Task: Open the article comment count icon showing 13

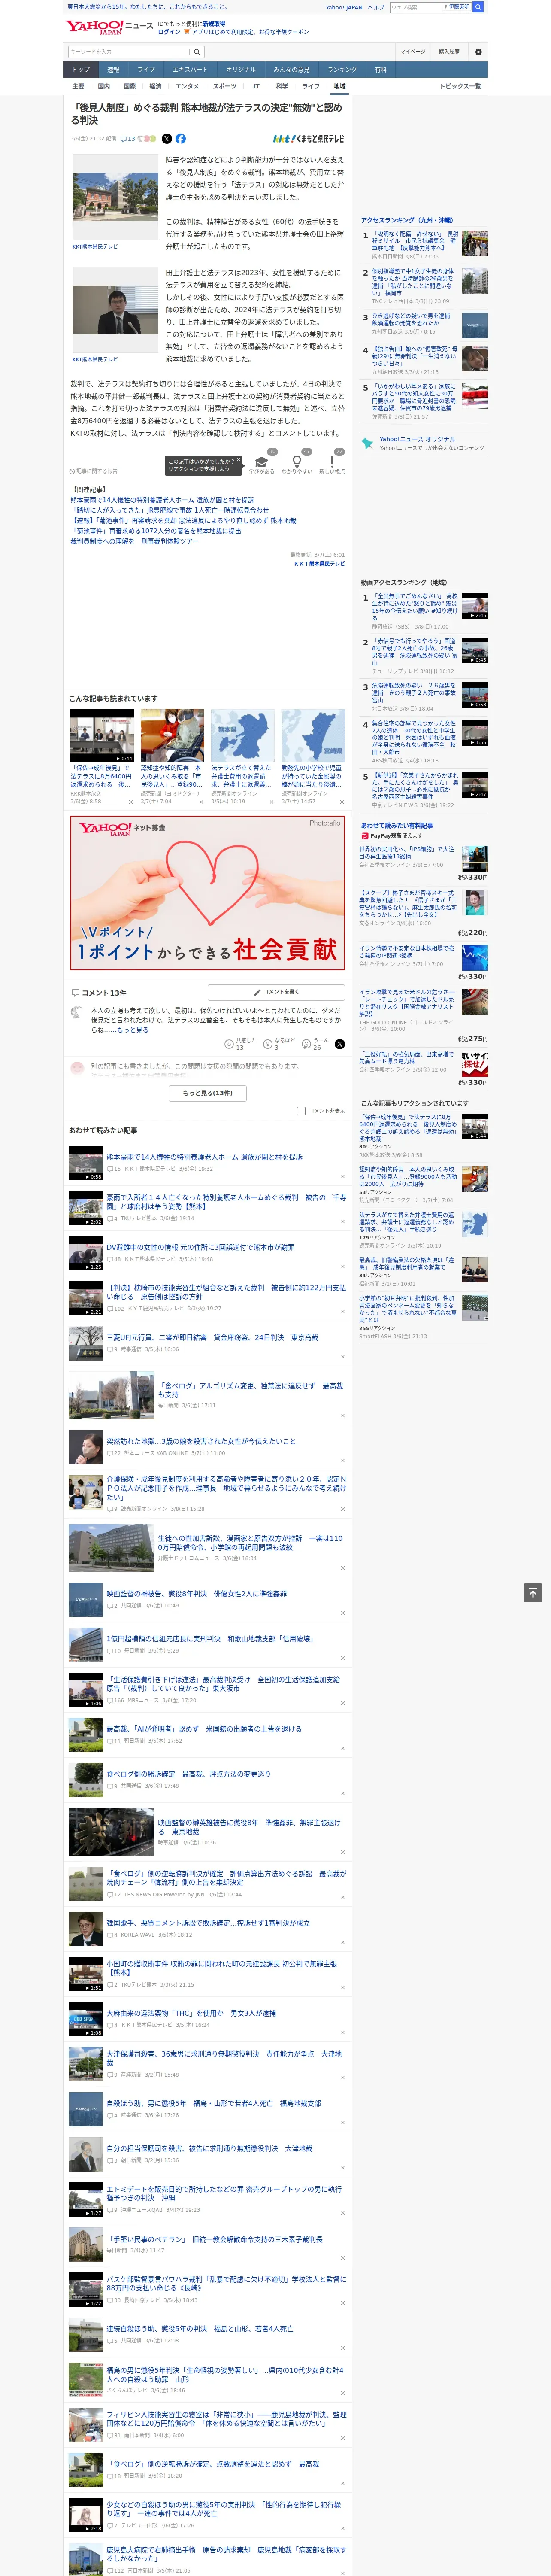Action: pyautogui.click(x=127, y=139)
